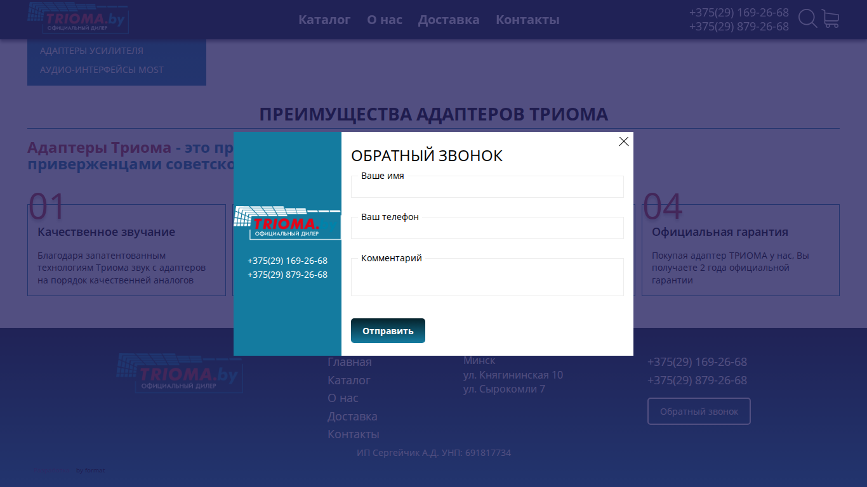The width and height of the screenshot is (867, 487).
Task: Open the search icon in header
Action: coord(807,18)
